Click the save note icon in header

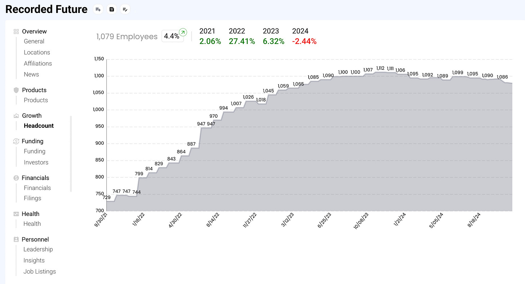click(x=112, y=9)
